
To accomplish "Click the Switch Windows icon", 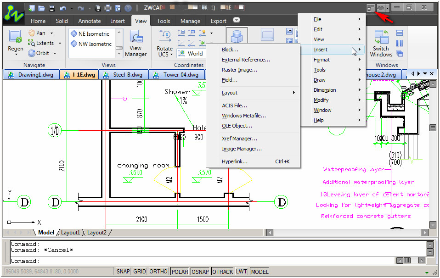I will click(381, 37).
